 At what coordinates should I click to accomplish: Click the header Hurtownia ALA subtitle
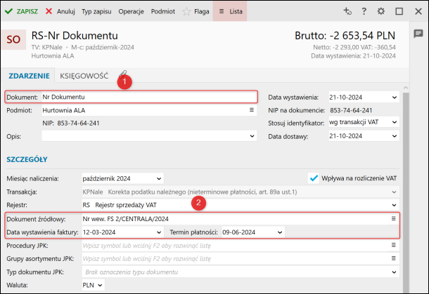(53, 56)
